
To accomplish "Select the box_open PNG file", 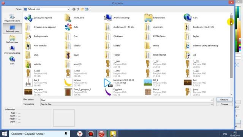I will pos(36,92).
